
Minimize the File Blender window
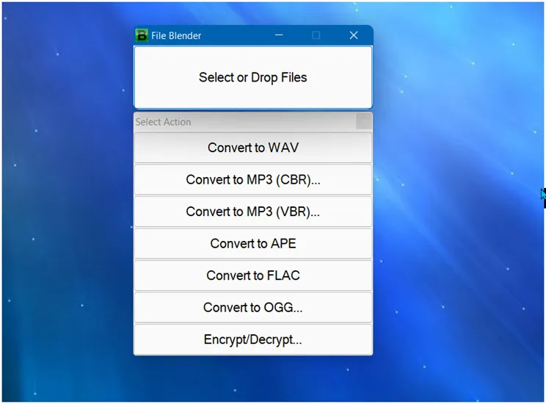pyautogui.click(x=279, y=35)
